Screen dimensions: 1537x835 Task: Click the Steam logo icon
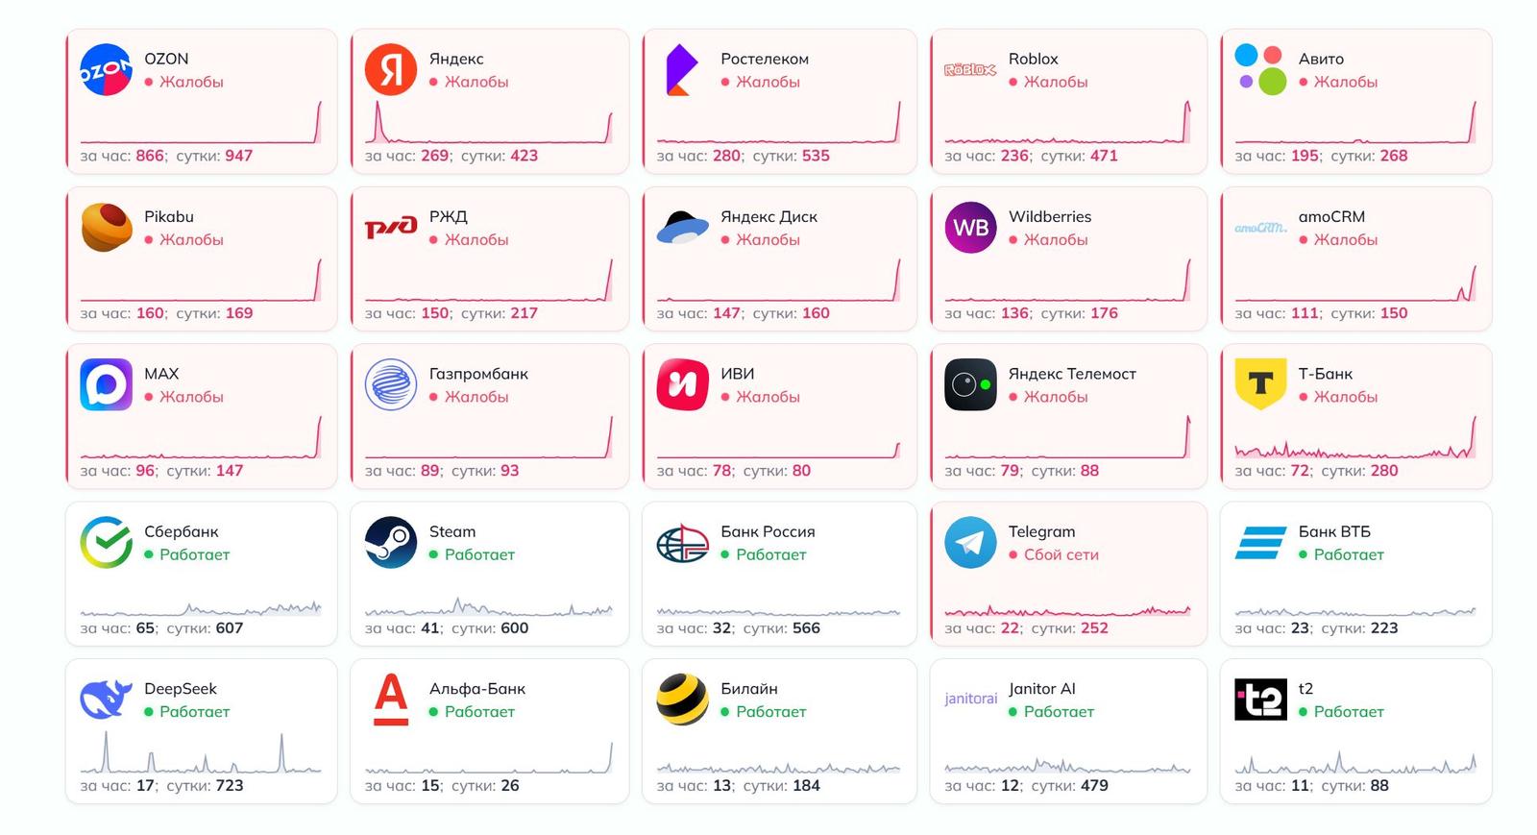[x=391, y=543]
